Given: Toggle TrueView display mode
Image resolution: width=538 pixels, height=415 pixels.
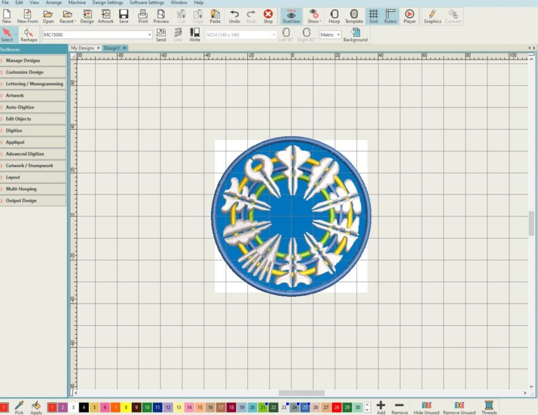Looking at the screenshot, I should [x=291, y=16].
